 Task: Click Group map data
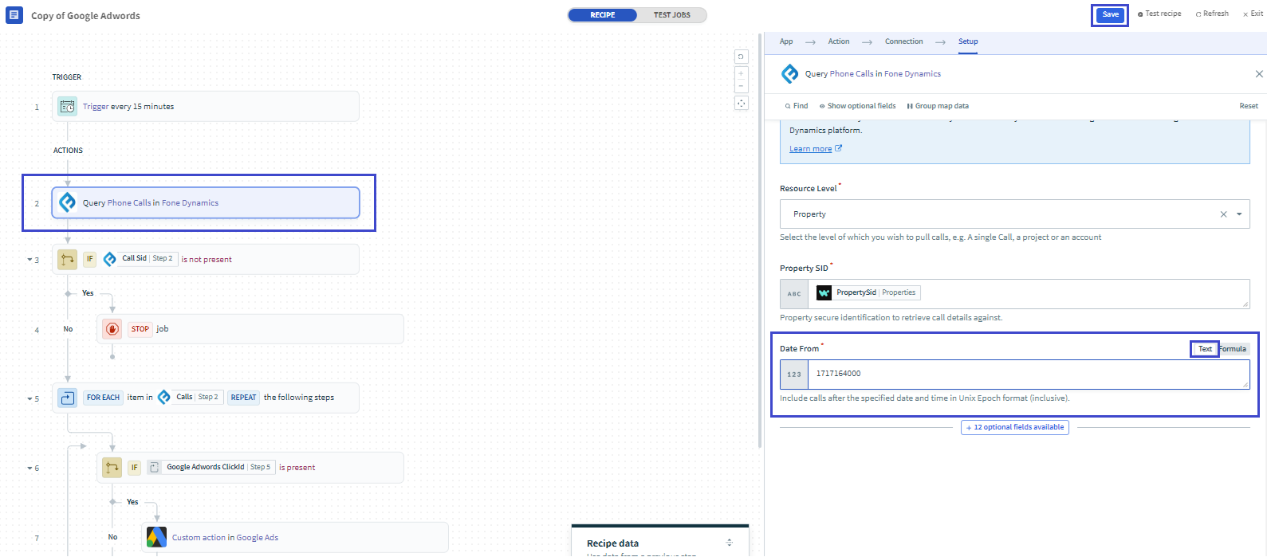tap(938, 106)
